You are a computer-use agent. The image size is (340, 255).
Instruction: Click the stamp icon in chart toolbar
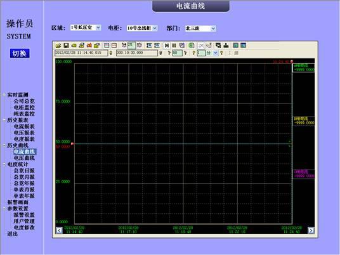(x=226, y=46)
